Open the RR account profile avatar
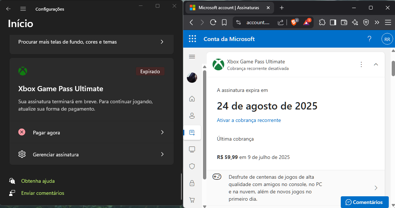 pos(387,39)
